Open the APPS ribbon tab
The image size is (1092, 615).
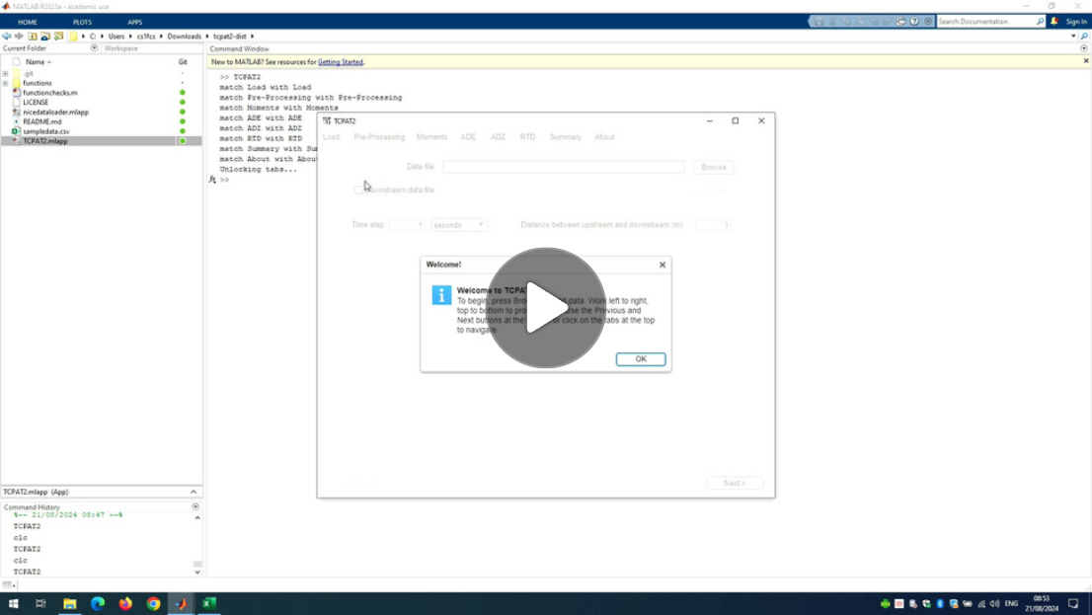[x=134, y=22]
